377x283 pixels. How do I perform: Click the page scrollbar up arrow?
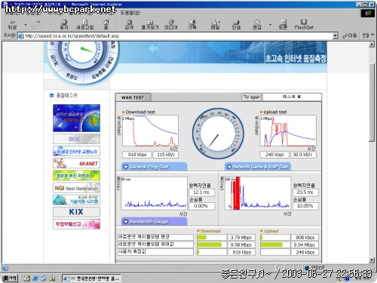(x=372, y=45)
